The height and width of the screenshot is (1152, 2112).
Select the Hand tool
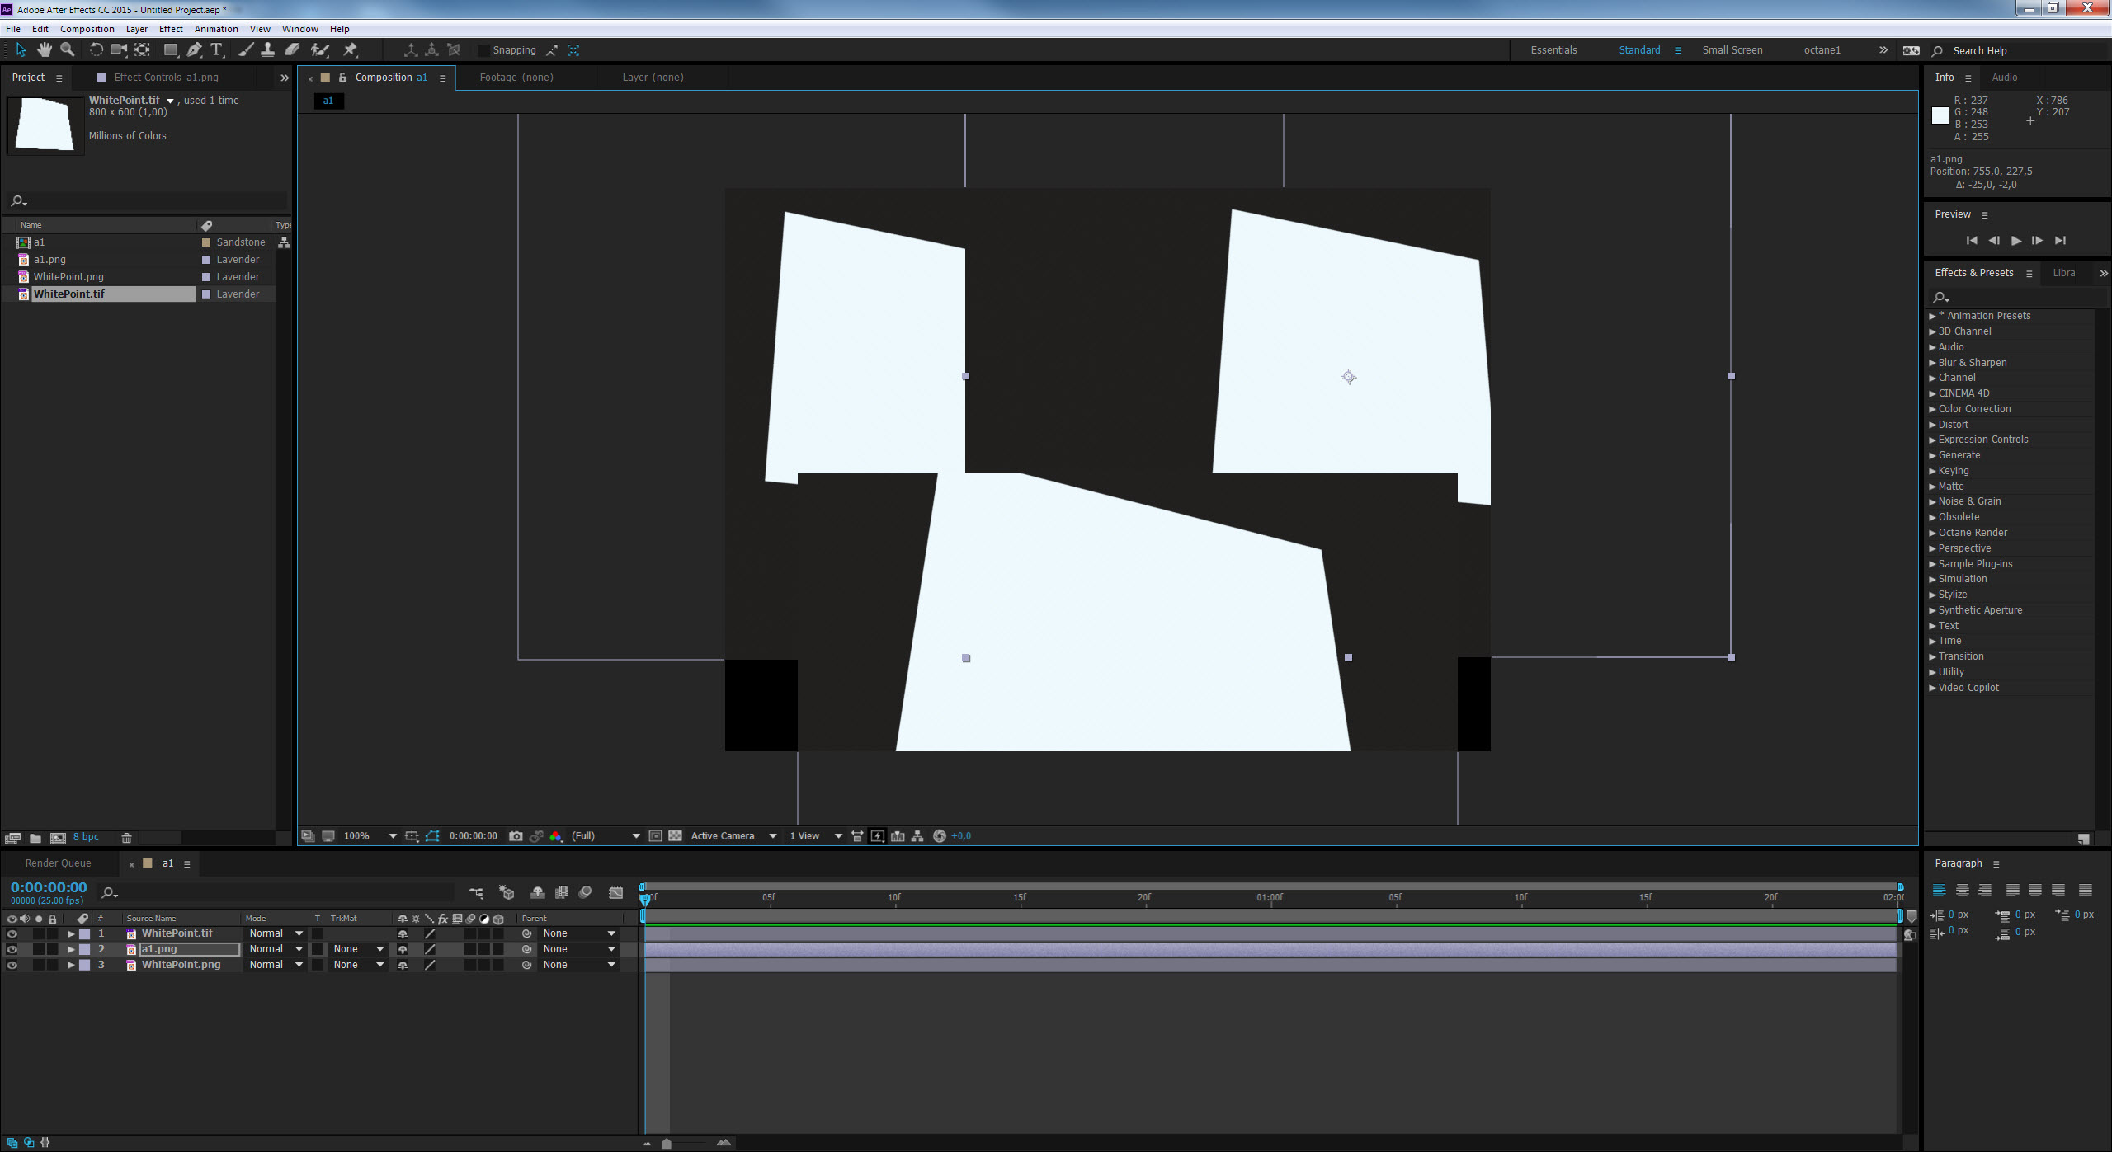point(45,50)
